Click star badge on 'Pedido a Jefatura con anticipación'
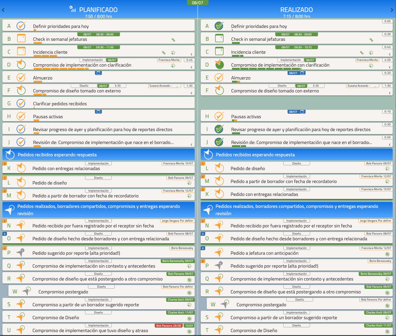396x336 pixels. pos(387,254)
